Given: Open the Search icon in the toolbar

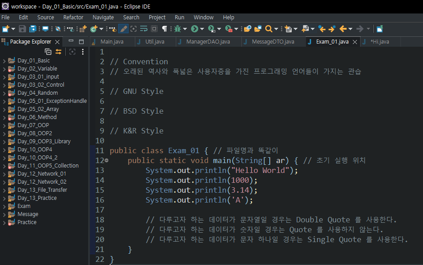Looking at the screenshot, I should tap(269, 28).
